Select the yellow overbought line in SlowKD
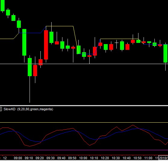This screenshot has height=161, width=168. 84,122
